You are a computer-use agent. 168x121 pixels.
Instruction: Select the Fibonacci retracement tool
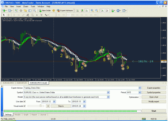[x=32, y=15]
